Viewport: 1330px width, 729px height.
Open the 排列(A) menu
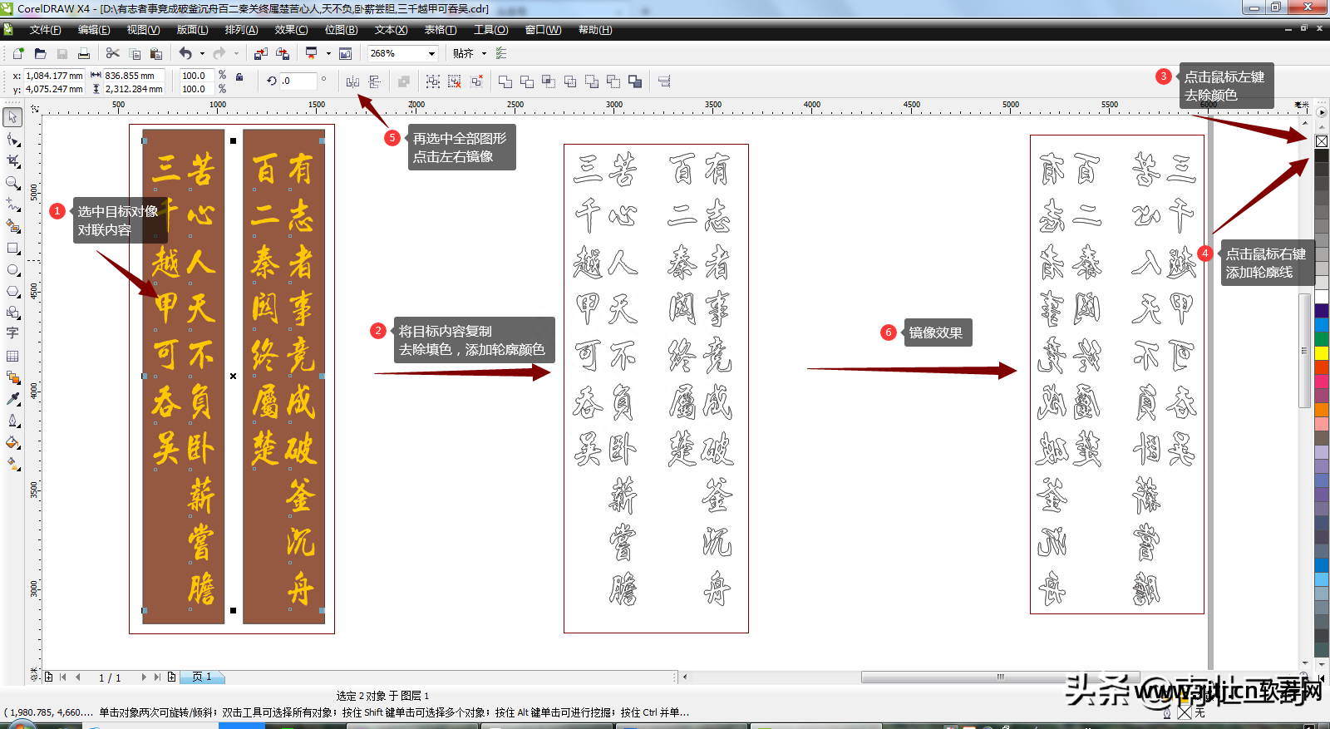pyautogui.click(x=241, y=30)
